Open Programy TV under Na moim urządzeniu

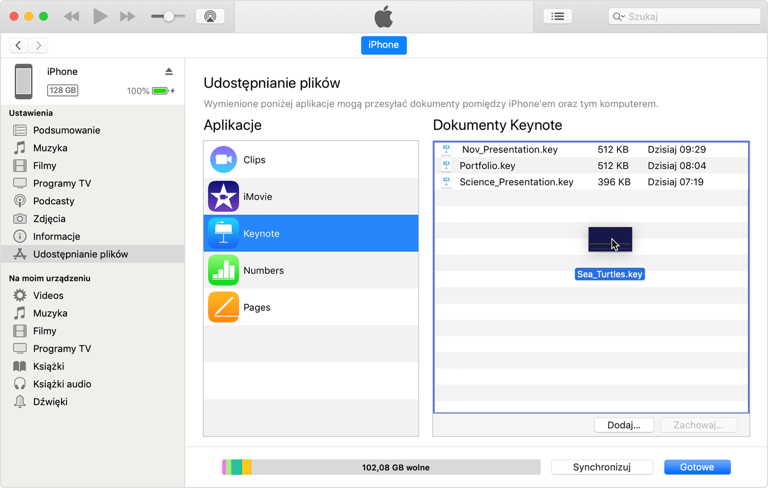click(x=93, y=349)
